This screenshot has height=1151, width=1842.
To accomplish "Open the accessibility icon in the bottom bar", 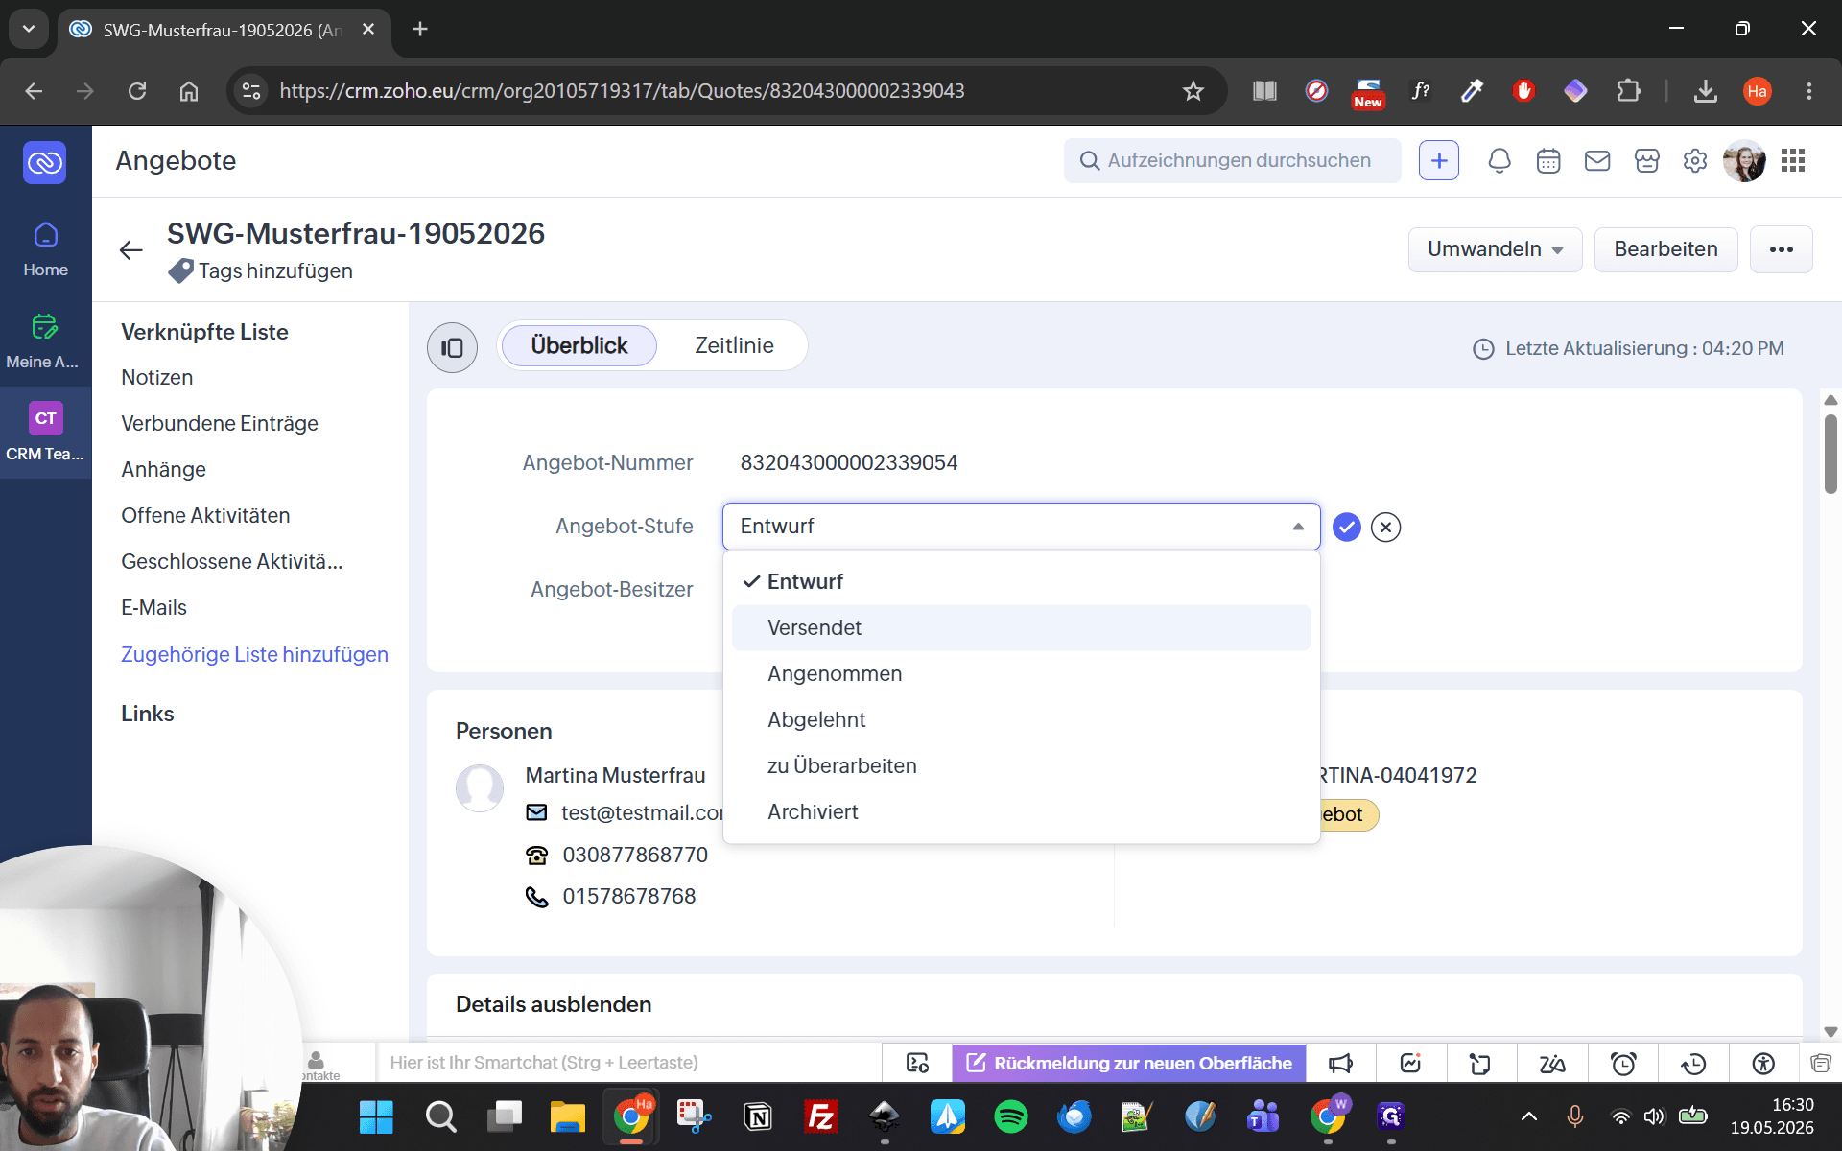I will [1763, 1063].
